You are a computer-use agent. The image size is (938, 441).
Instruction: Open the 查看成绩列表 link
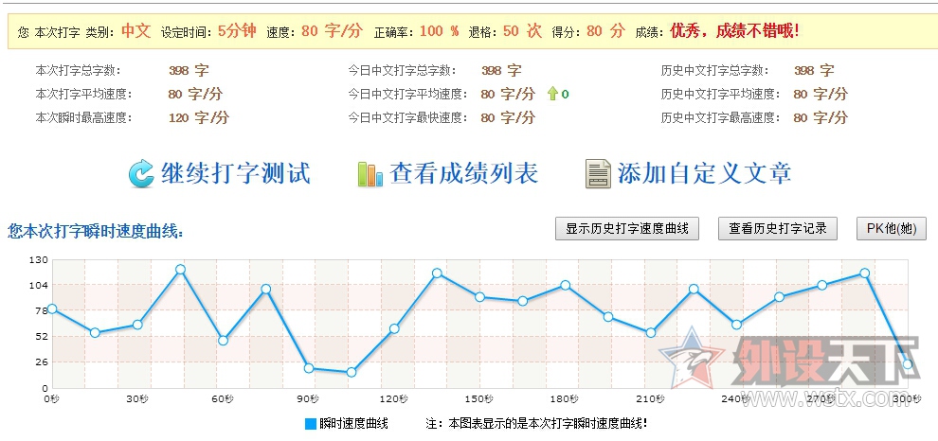coord(464,174)
